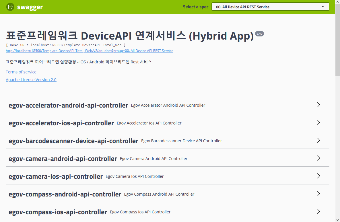Click the Egov Compass Android API Controller description
Image resolution: width=340 pixels, height=222 pixels.
pyautogui.click(x=159, y=194)
